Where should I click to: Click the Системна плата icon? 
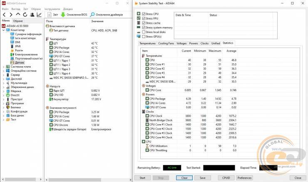(x=8, y=67)
